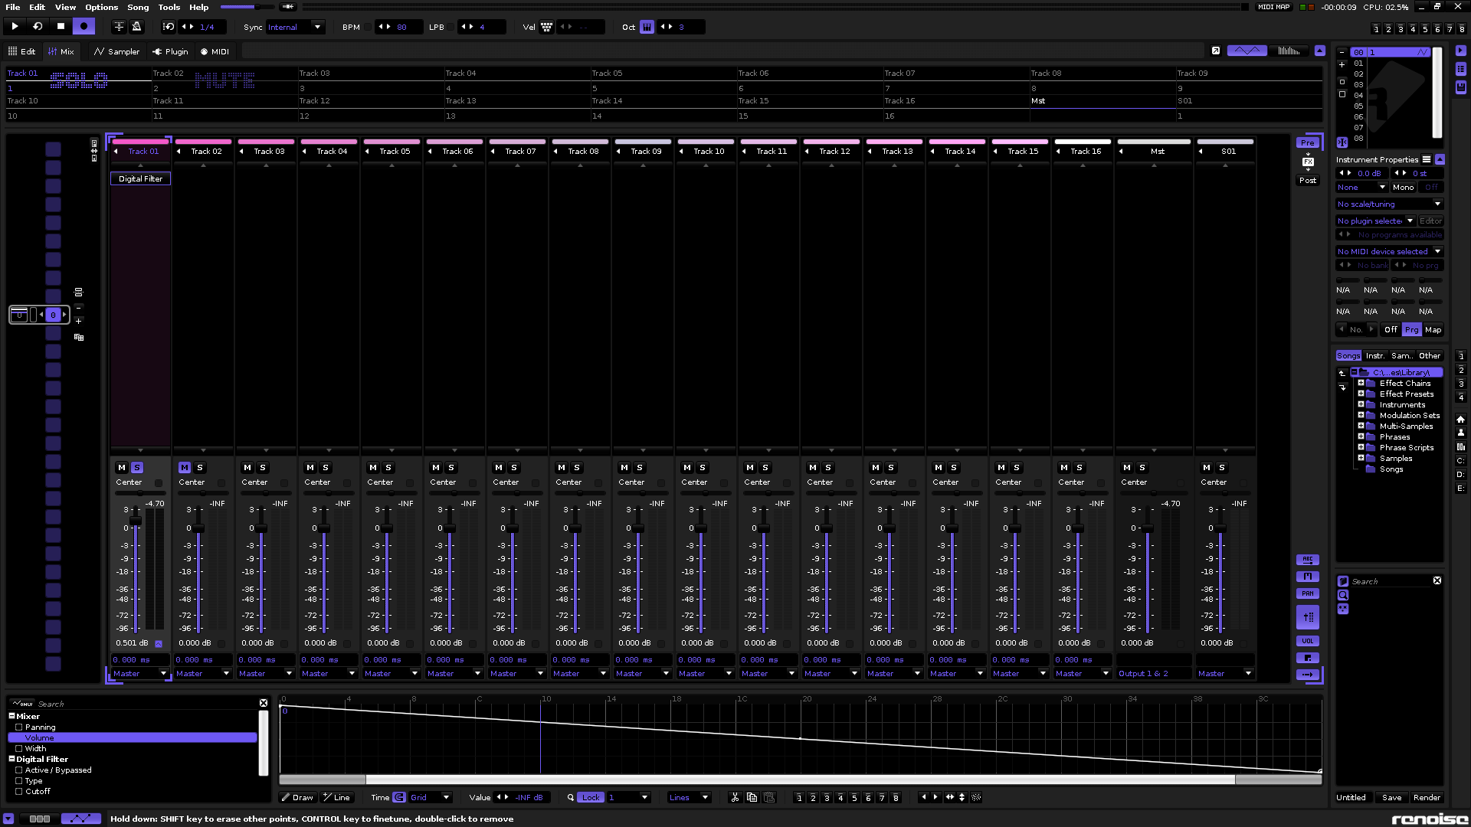Open the Sync Internal dropdown
Image resolution: width=1471 pixels, height=827 pixels.
(x=295, y=27)
